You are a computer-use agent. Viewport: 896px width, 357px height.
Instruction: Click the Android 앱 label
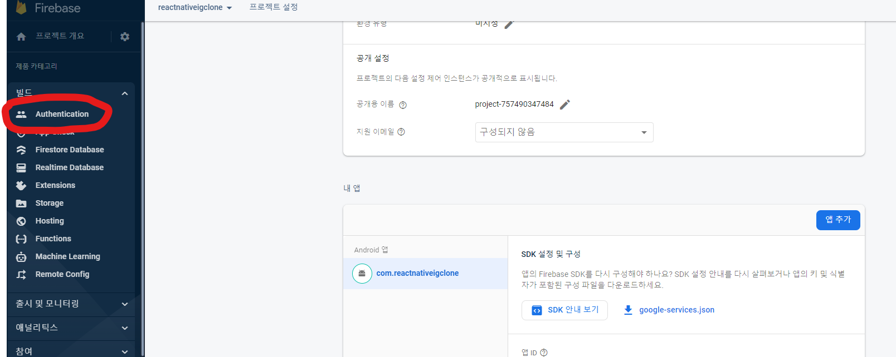click(x=371, y=250)
